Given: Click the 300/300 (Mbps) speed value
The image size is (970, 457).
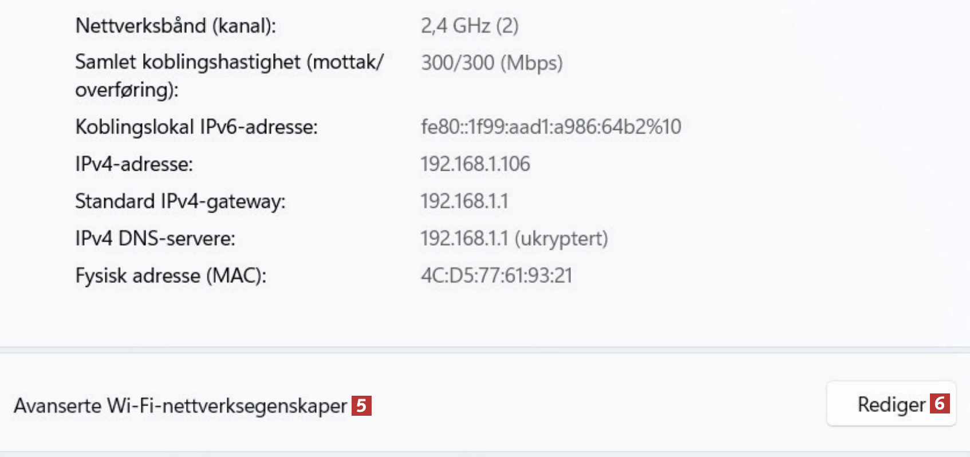Looking at the screenshot, I should pos(491,62).
